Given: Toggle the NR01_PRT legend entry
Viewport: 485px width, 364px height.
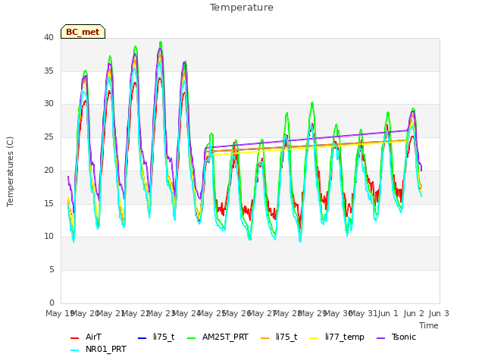Looking at the screenshot, I should pos(99,349).
